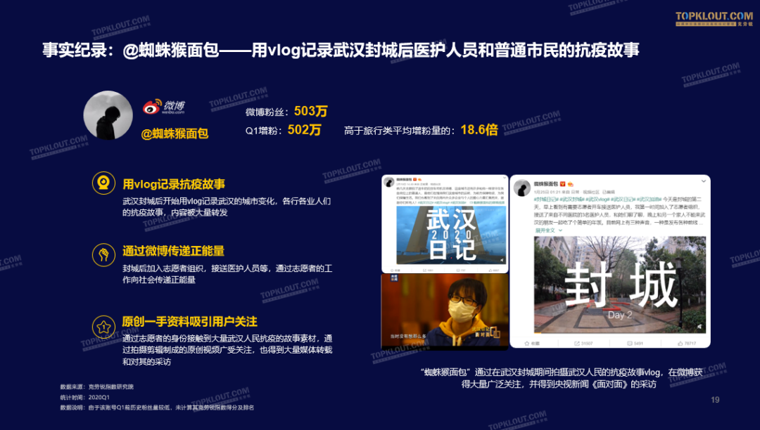This screenshot has width=760, height=430.
Task: Click the small avatar in the 封城 post
Action: (x=522, y=188)
